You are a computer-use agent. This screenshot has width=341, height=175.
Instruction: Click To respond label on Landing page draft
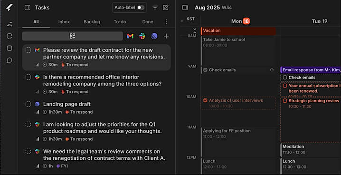point(79,112)
